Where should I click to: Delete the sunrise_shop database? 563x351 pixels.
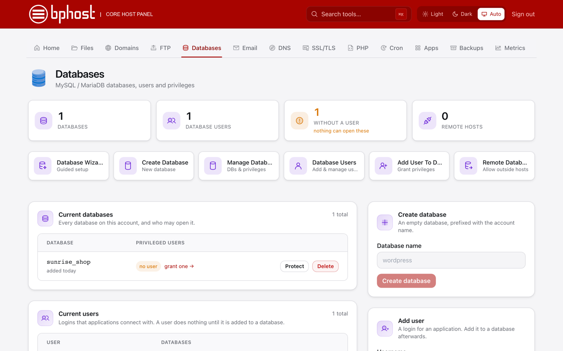coord(325,266)
